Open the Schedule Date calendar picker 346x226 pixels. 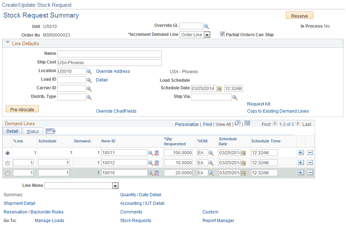pos(219,89)
